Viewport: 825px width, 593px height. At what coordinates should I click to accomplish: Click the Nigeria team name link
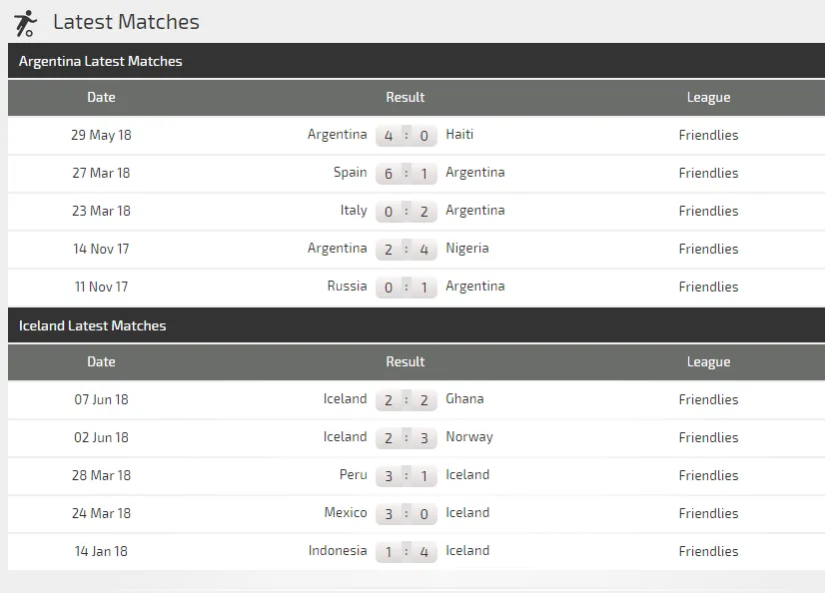(x=467, y=249)
